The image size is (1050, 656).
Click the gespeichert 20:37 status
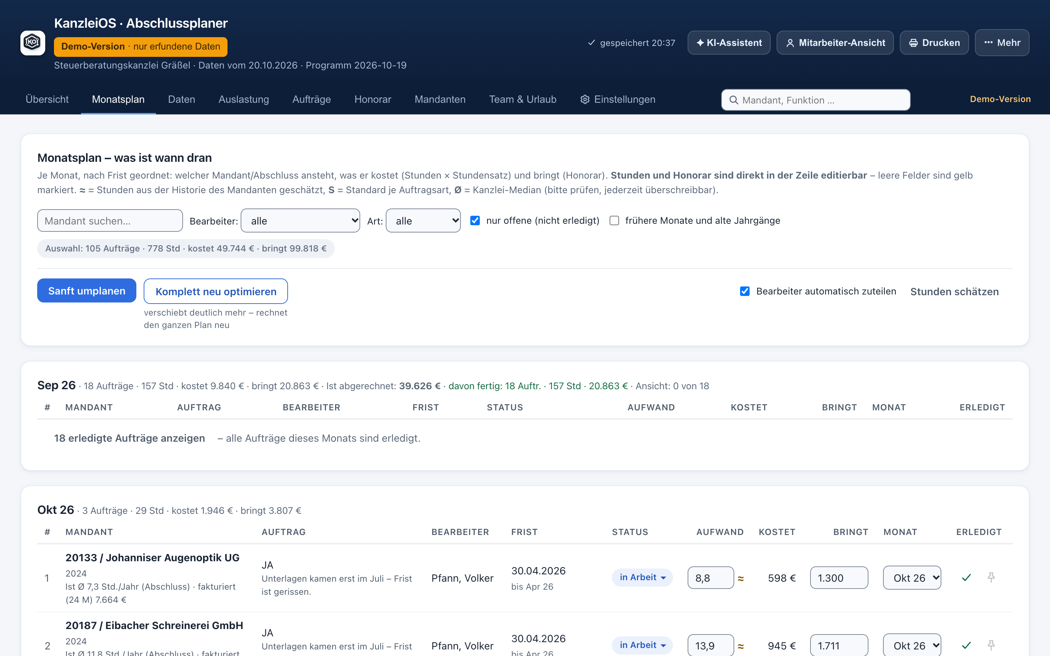[x=631, y=43]
